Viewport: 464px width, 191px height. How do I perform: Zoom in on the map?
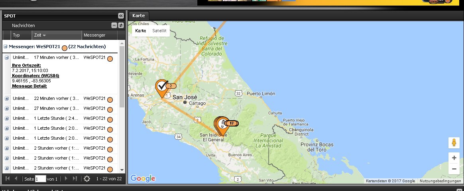pos(454,158)
